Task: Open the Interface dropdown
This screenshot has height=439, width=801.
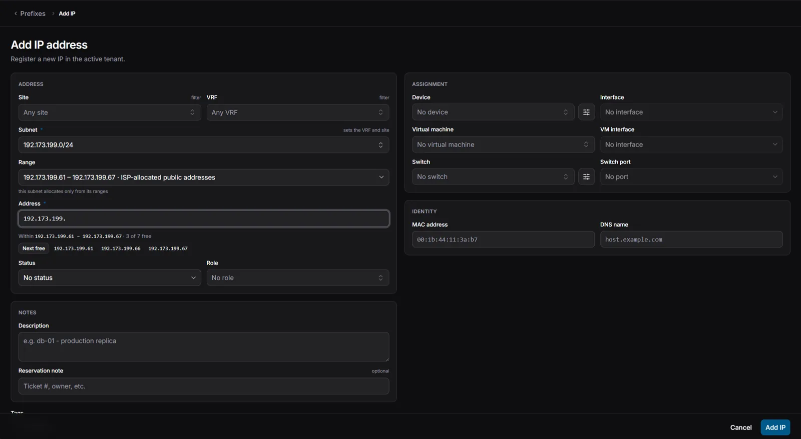Action: [x=691, y=112]
